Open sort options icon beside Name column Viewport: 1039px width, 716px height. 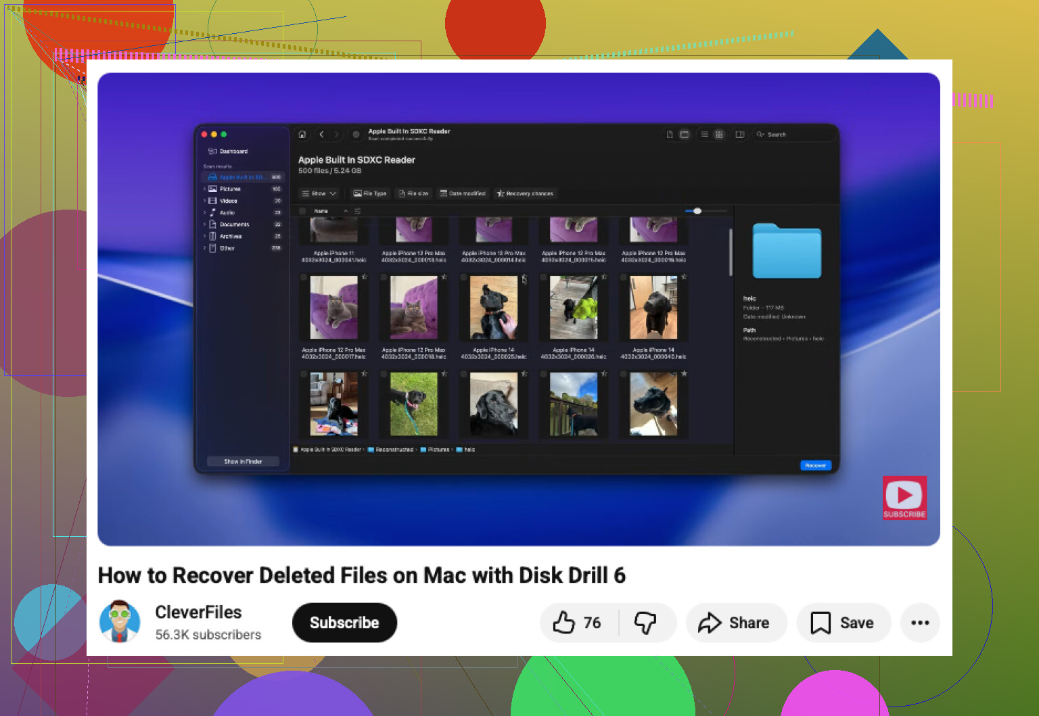coord(358,211)
